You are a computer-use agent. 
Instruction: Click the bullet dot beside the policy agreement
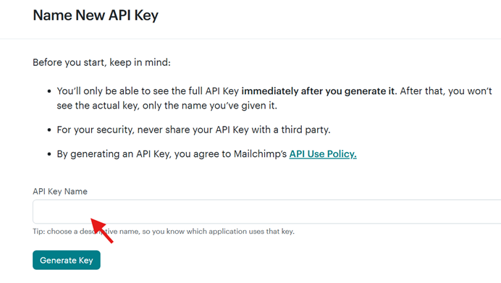pos(49,154)
